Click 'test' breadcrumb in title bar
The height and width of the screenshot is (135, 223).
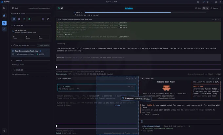pos(115,2)
